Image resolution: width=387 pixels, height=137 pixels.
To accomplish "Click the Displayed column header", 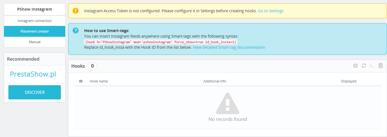I will (x=348, y=81).
